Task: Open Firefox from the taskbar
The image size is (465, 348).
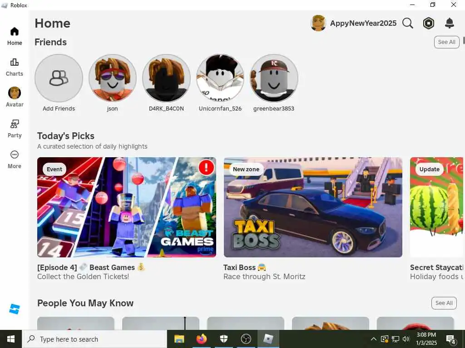Action: point(201,339)
